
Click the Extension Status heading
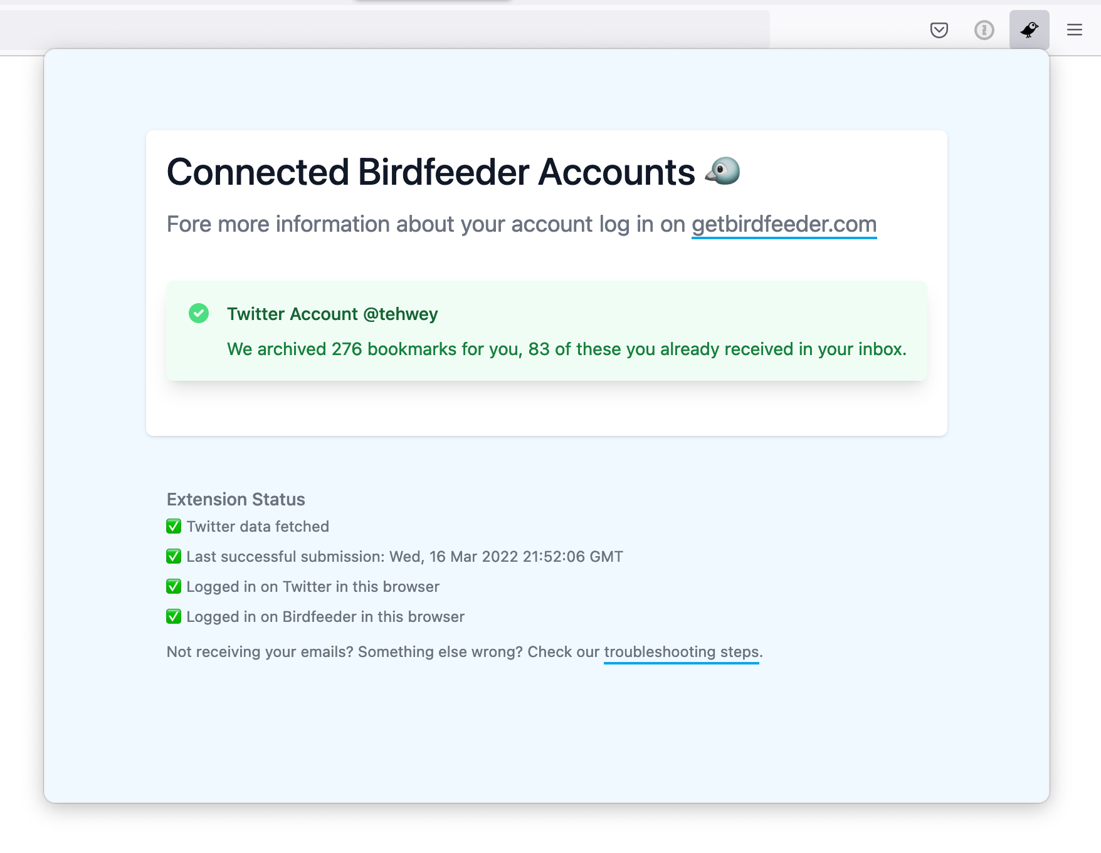click(236, 499)
